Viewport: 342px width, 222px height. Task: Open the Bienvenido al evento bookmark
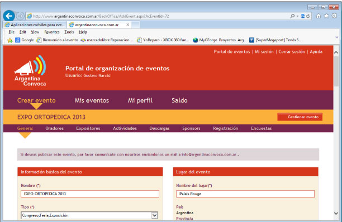(x=57, y=40)
